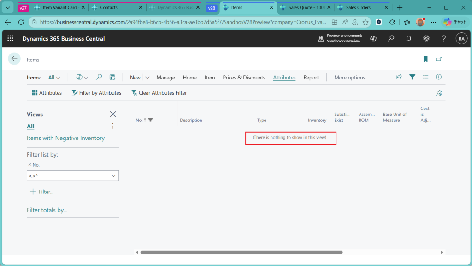
Task: Open the Share icon in the action bar
Action: pyautogui.click(x=399, y=77)
